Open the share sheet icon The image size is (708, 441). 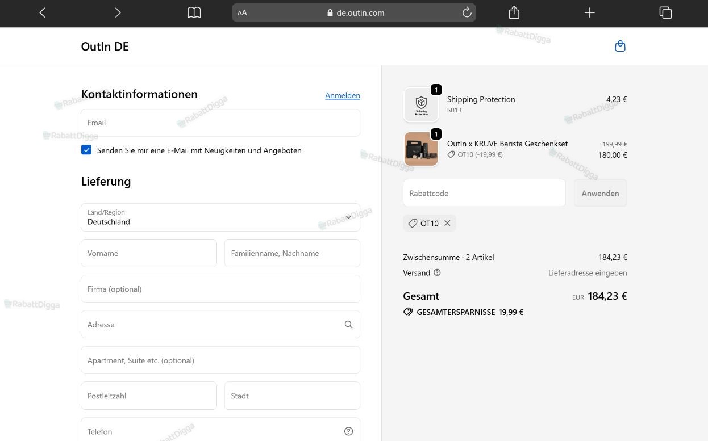point(514,12)
